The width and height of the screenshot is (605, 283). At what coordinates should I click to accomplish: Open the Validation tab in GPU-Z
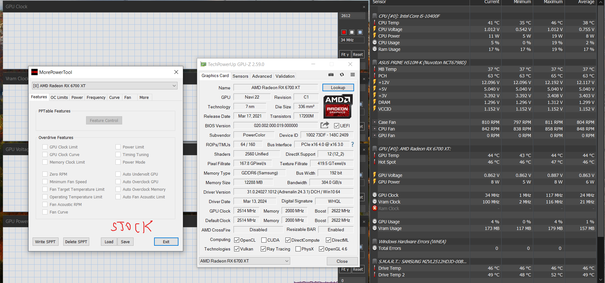[285, 76]
